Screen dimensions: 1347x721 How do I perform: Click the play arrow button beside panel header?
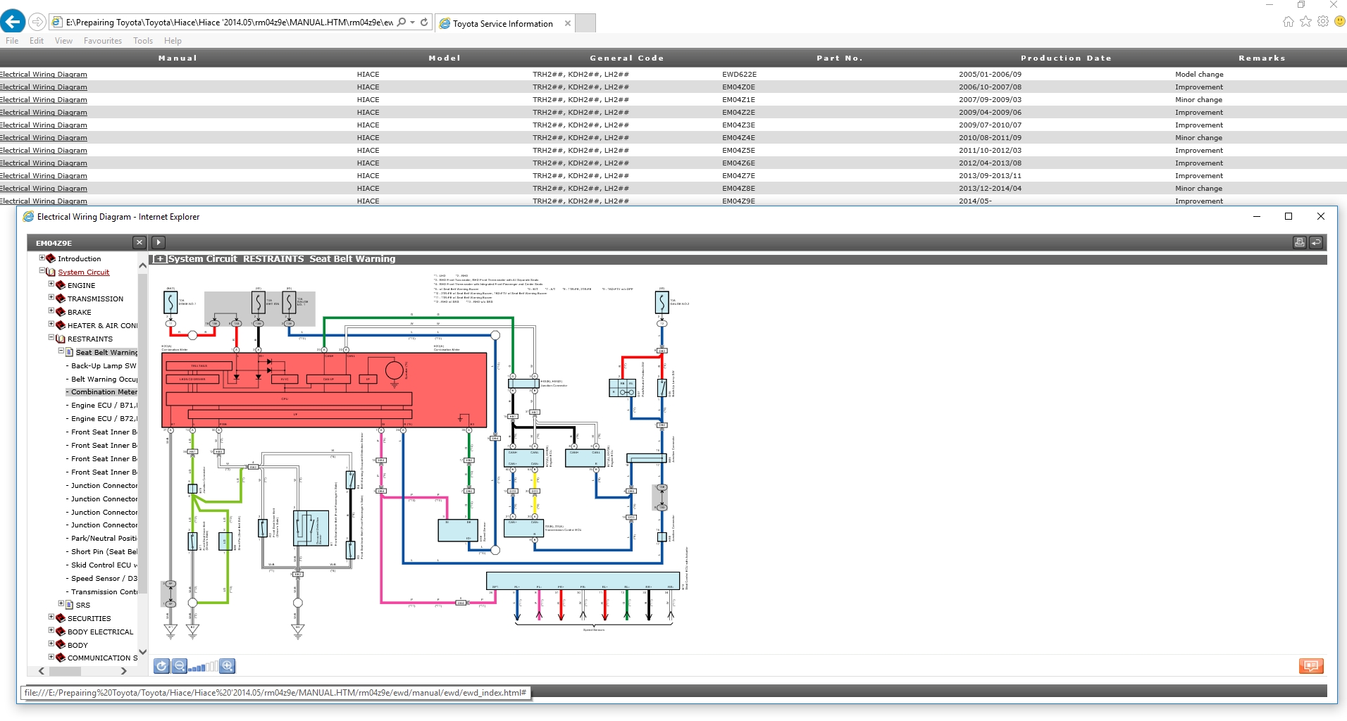[159, 242]
